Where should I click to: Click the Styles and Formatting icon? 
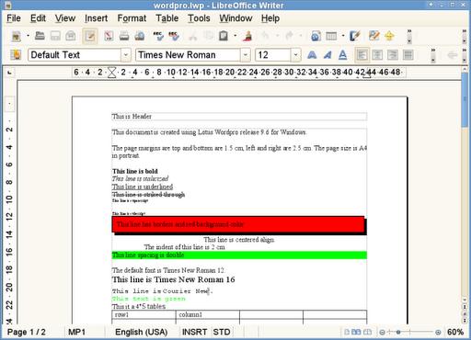pos(16,55)
